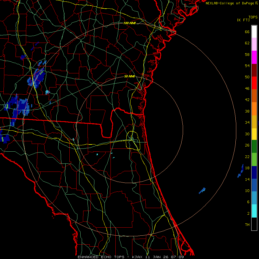
Task: Click the '38' legend value
Action: tap(247, 111)
